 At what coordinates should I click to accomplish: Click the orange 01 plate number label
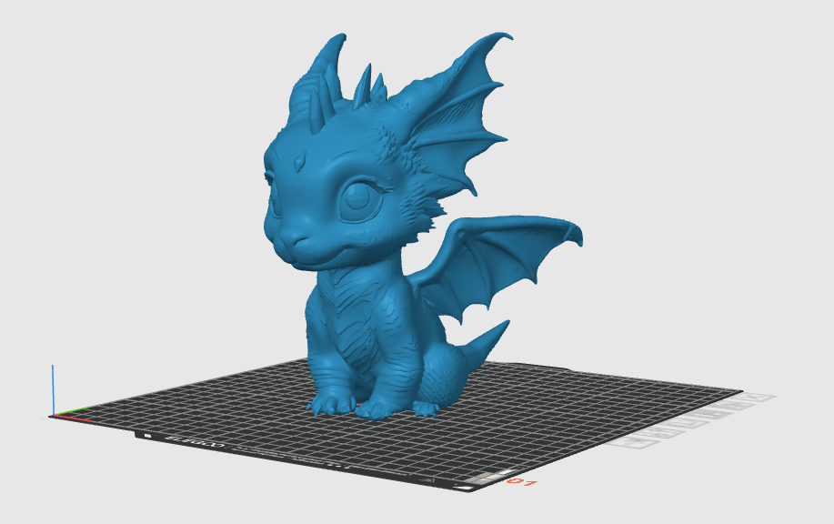click(522, 482)
